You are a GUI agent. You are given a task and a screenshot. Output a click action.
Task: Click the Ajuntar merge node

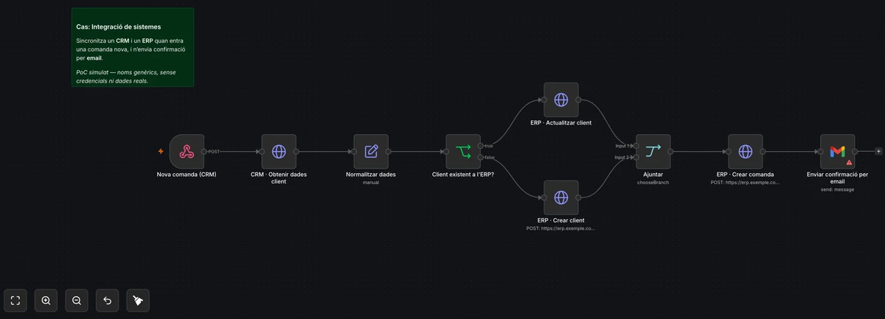click(653, 151)
